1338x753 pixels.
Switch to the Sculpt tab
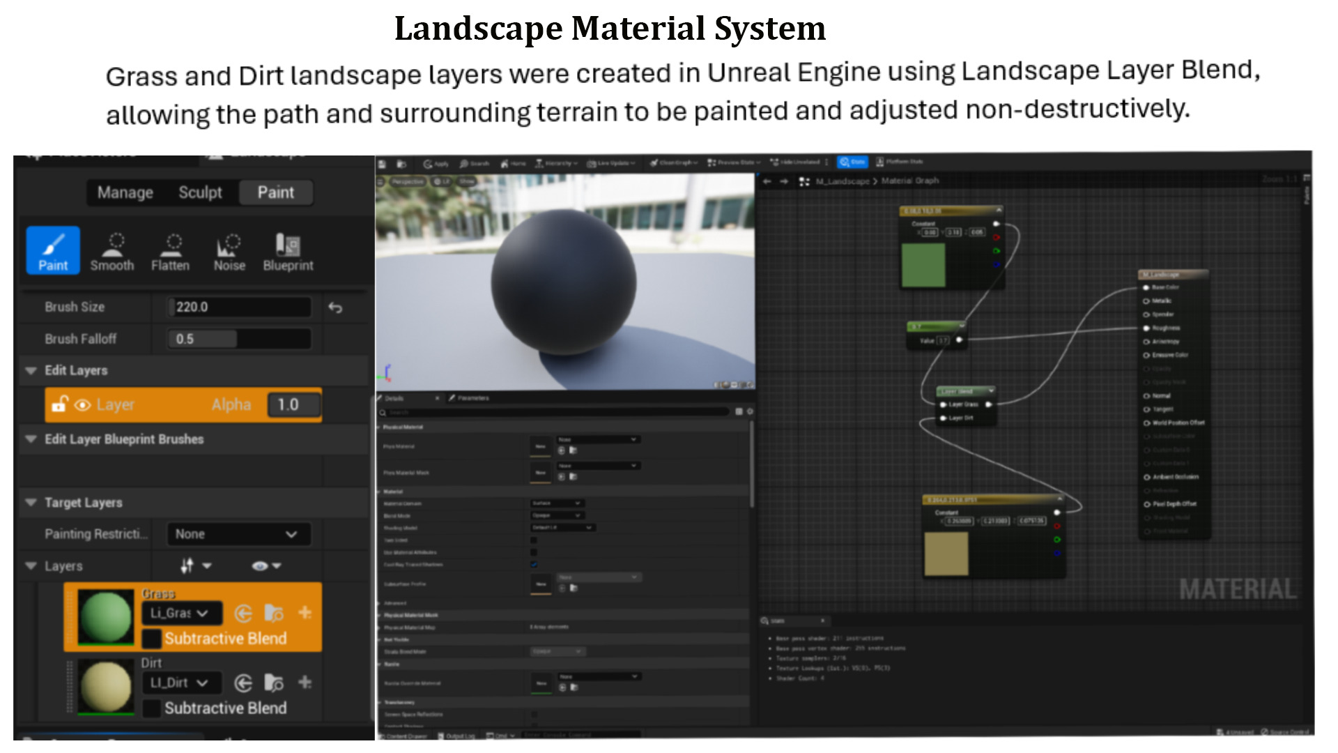pos(200,193)
